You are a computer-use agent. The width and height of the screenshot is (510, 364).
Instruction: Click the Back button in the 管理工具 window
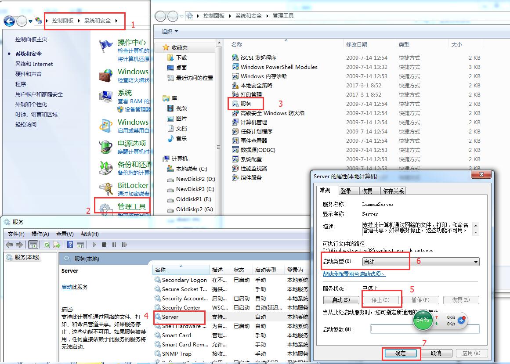160,16
